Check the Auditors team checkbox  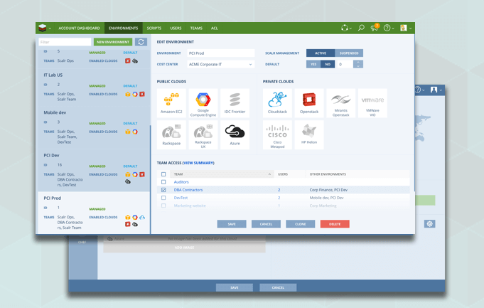click(x=163, y=182)
